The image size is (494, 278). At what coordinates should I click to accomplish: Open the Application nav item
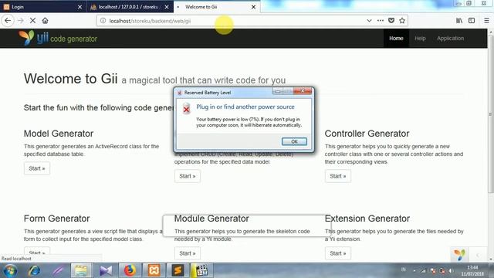click(450, 38)
